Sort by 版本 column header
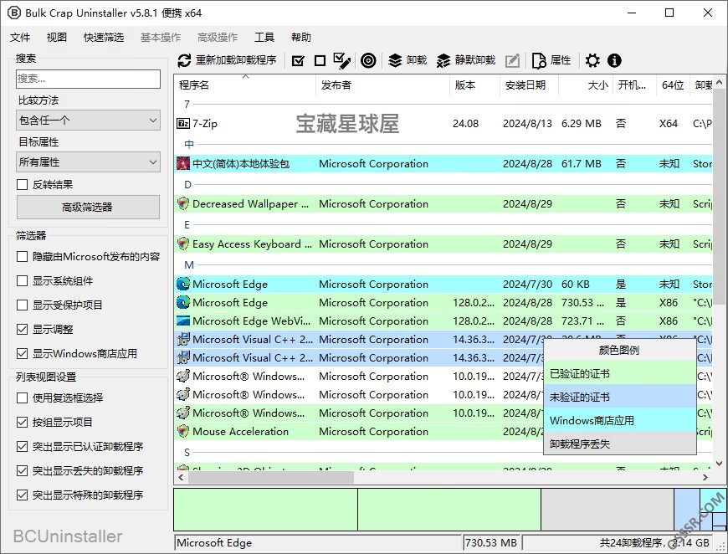Image resolution: width=728 pixels, height=554 pixels. (474, 85)
